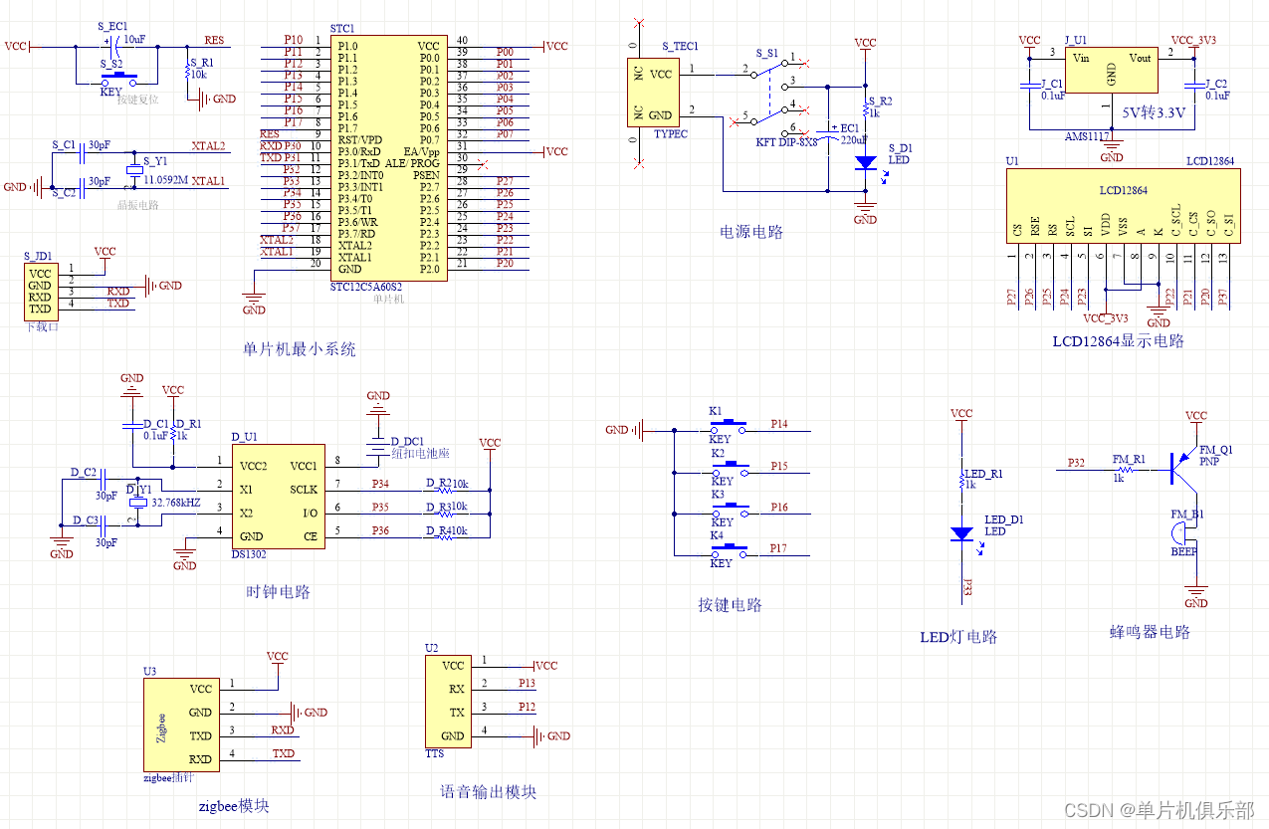Click the '蜂鸣器电路' section title
Viewport: 1269px width, 829px height.
coord(1150,632)
